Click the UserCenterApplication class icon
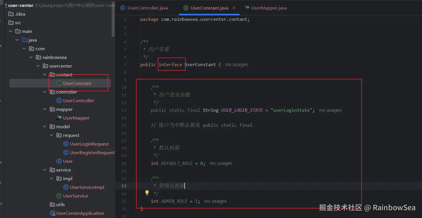Viewport: 422px width, 218px height. tap(52, 213)
